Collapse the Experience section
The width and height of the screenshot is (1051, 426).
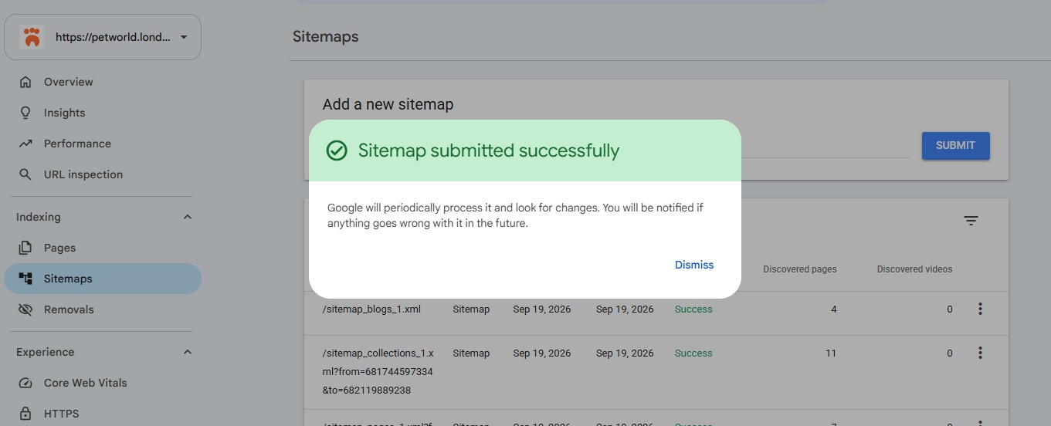point(187,352)
